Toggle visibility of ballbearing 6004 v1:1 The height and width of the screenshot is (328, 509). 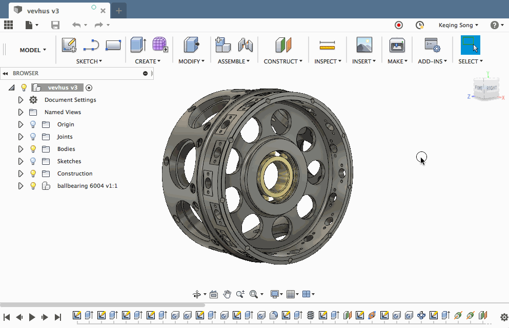33,186
